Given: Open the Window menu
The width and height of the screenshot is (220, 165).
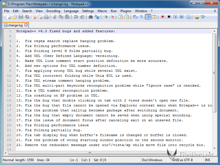Looking at the screenshot, I should click(141, 11).
